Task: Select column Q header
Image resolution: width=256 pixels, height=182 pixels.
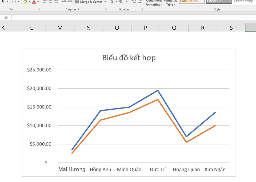Action: click(174, 28)
